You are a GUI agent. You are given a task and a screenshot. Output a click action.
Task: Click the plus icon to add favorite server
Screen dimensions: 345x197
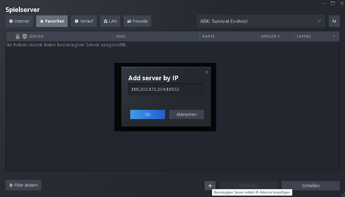pyautogui.click(x=210, y=185)
